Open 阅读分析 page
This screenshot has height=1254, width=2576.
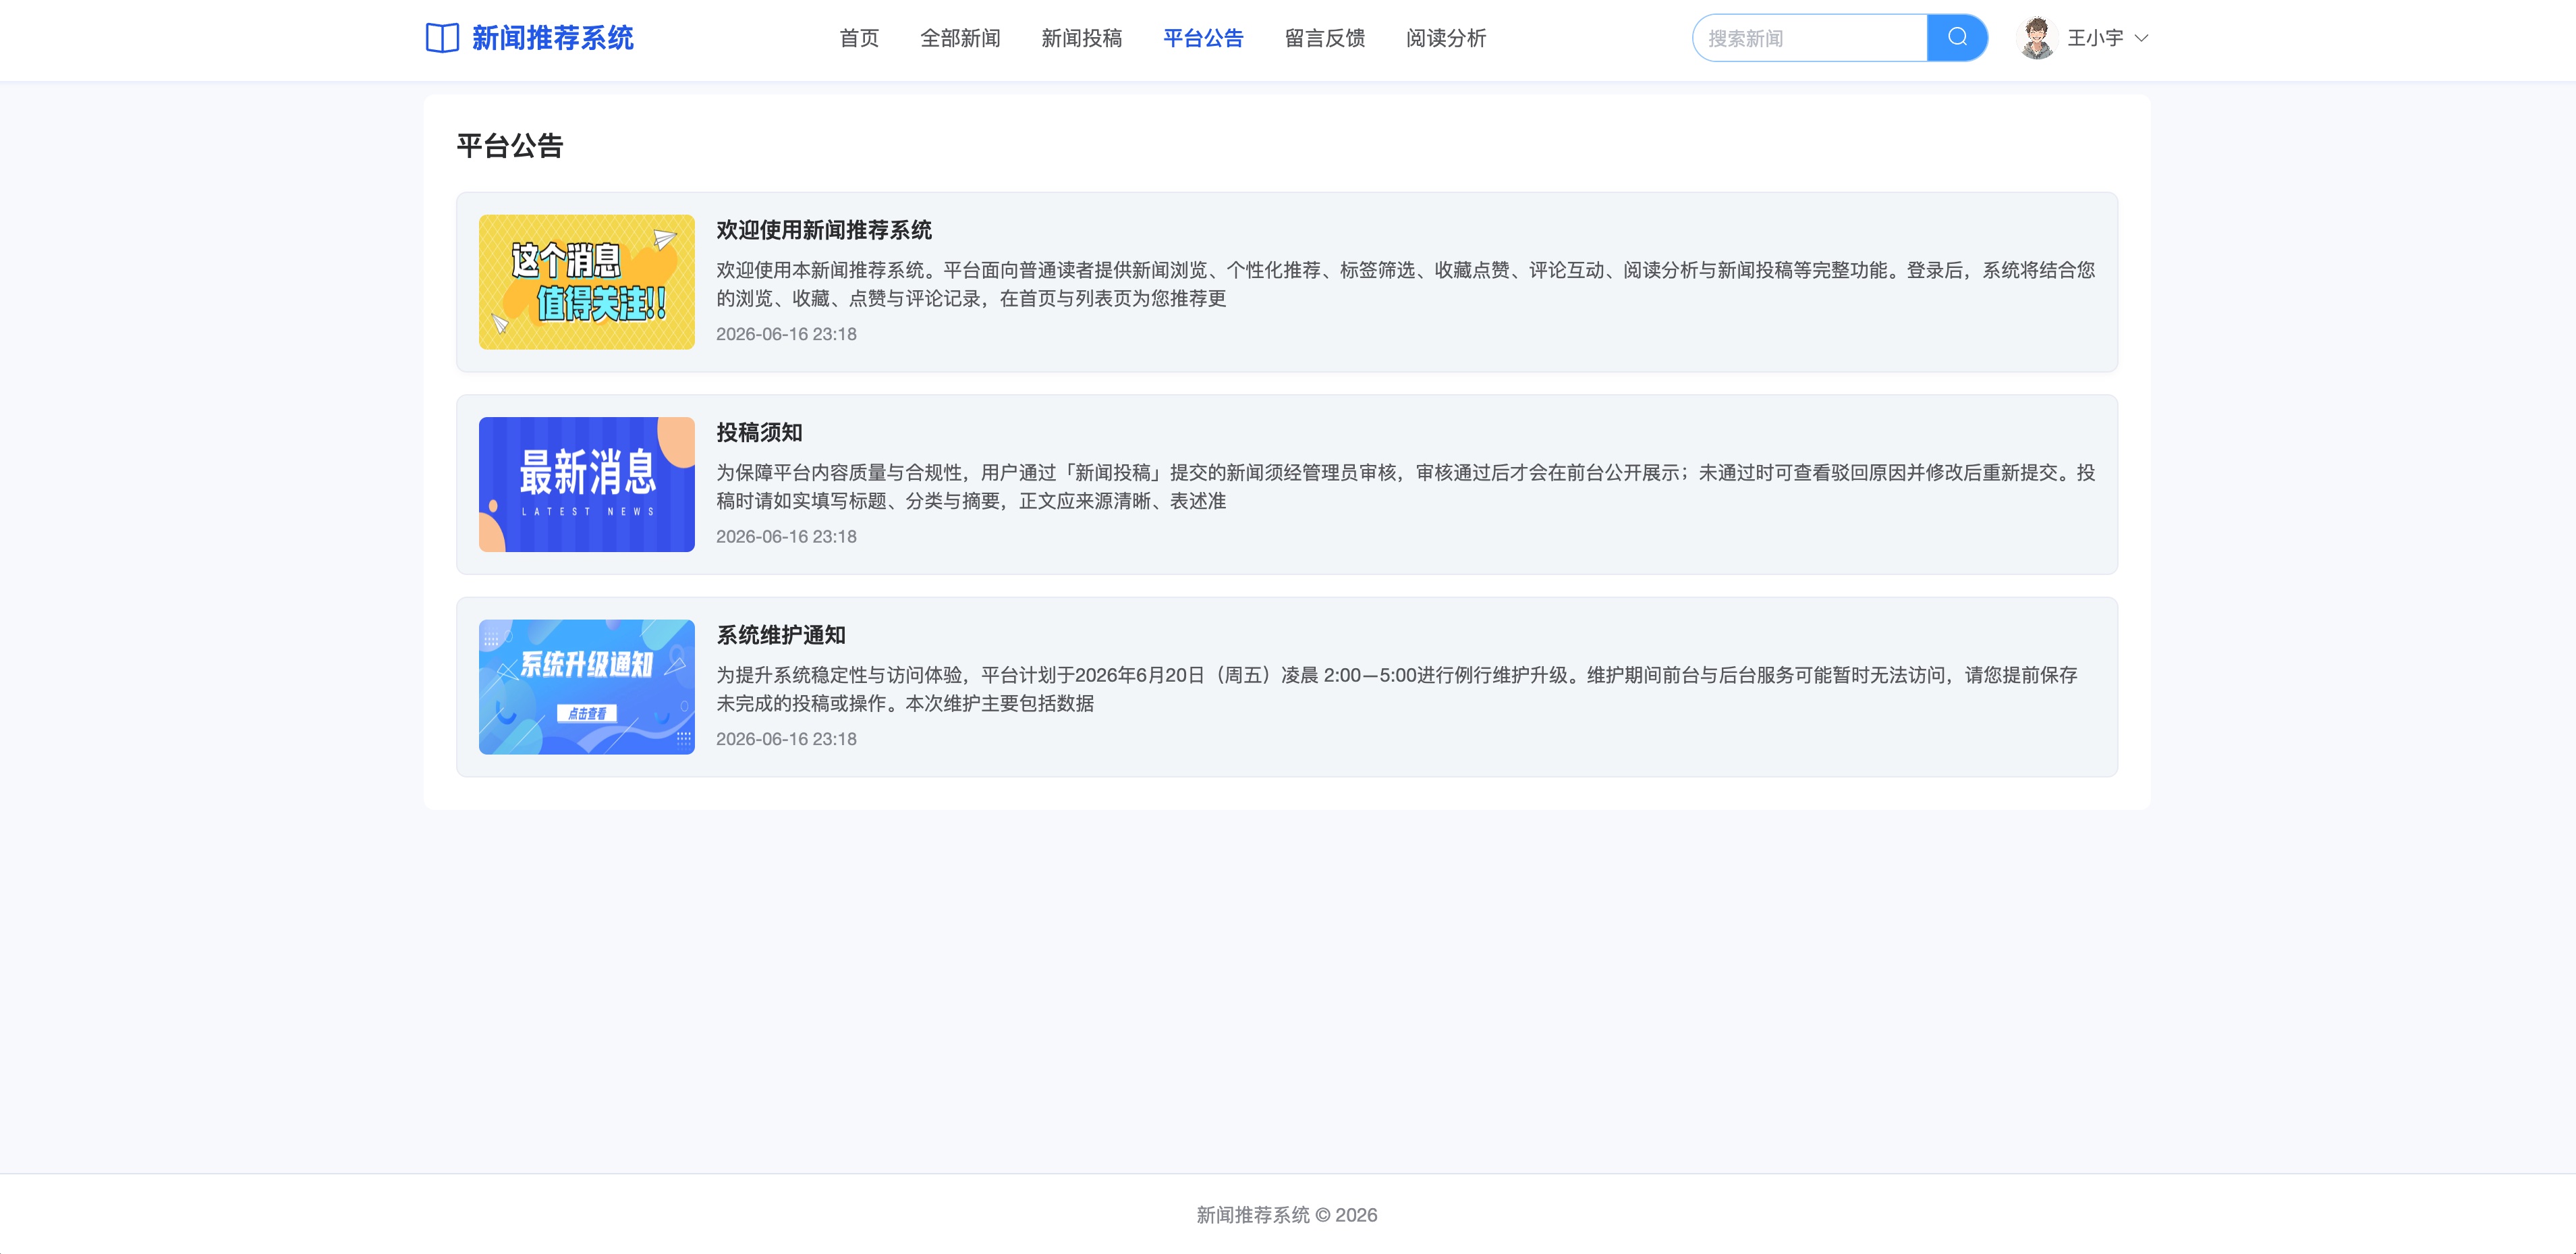coord(1446,38)
